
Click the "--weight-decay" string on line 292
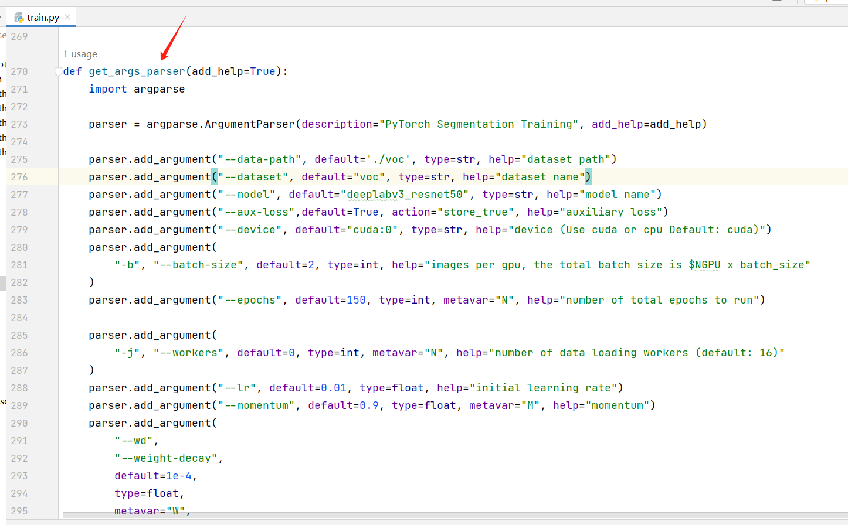[x=166, y=458]
